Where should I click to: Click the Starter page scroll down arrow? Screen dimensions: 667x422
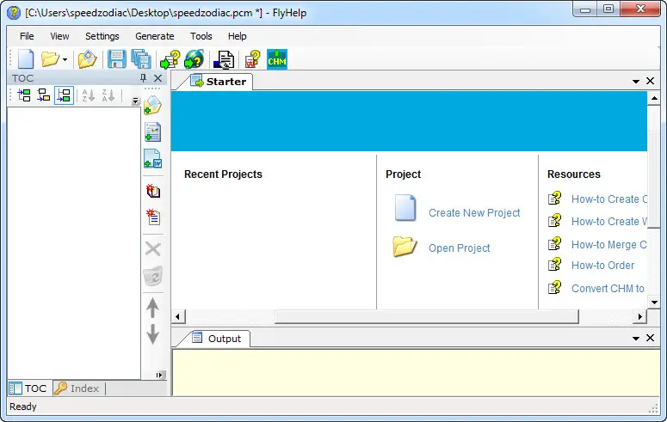pyautogui.click(x=654, y=303)
